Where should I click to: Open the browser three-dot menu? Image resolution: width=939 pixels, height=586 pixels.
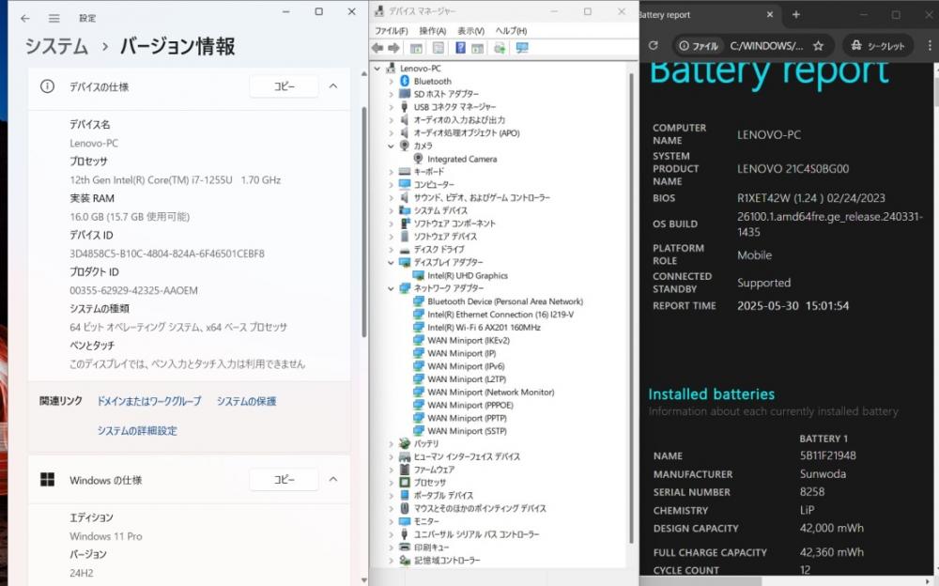pyautogui.click(x=930, y=45)
